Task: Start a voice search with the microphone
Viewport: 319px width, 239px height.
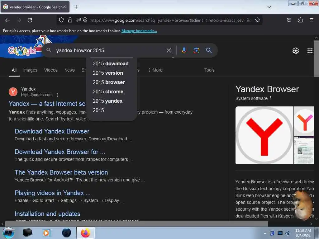Action: [184, 50]
